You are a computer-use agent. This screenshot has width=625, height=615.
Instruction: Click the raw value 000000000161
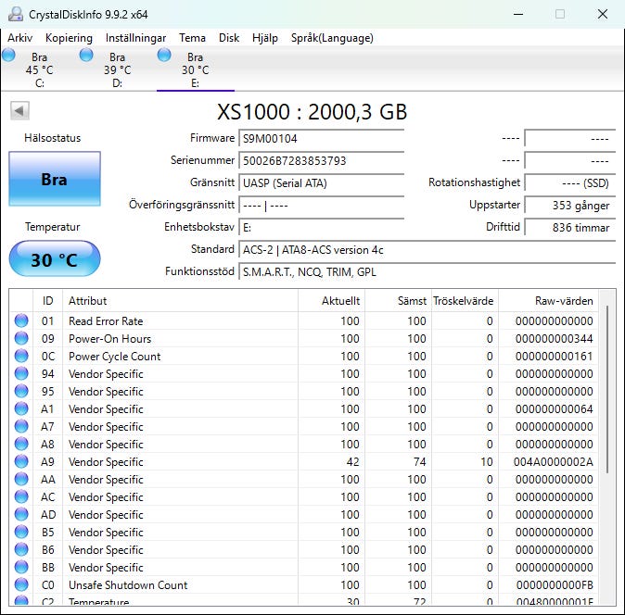(554, 357)
